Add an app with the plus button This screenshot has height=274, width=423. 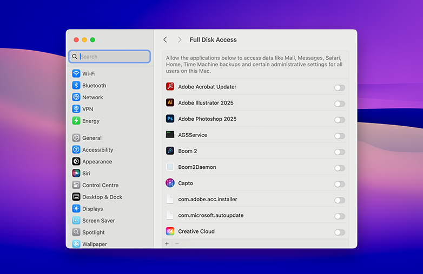tap(167, 244)
